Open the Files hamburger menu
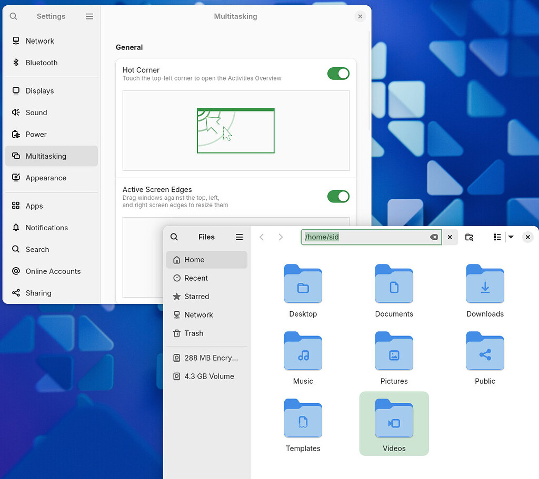 click(x=239, y=237)
